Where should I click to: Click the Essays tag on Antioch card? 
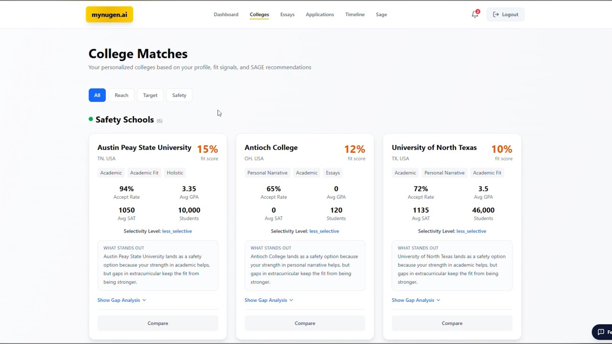pos(333,173)
